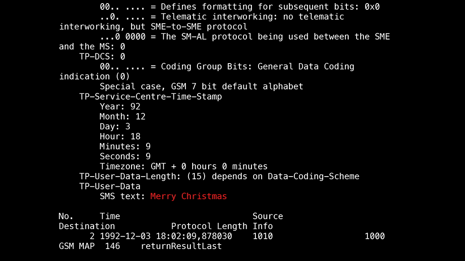
Task: Select packet timestamp 1992-12-03 18:02:09,878030
Action: 166,237
